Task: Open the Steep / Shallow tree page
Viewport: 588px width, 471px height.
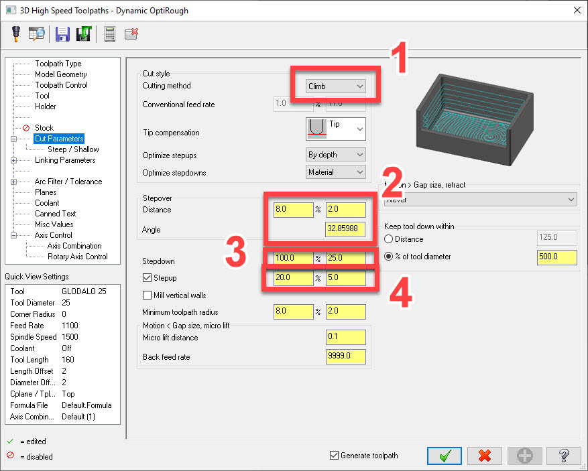Action: pyautogui.click(x=73, y=149)
